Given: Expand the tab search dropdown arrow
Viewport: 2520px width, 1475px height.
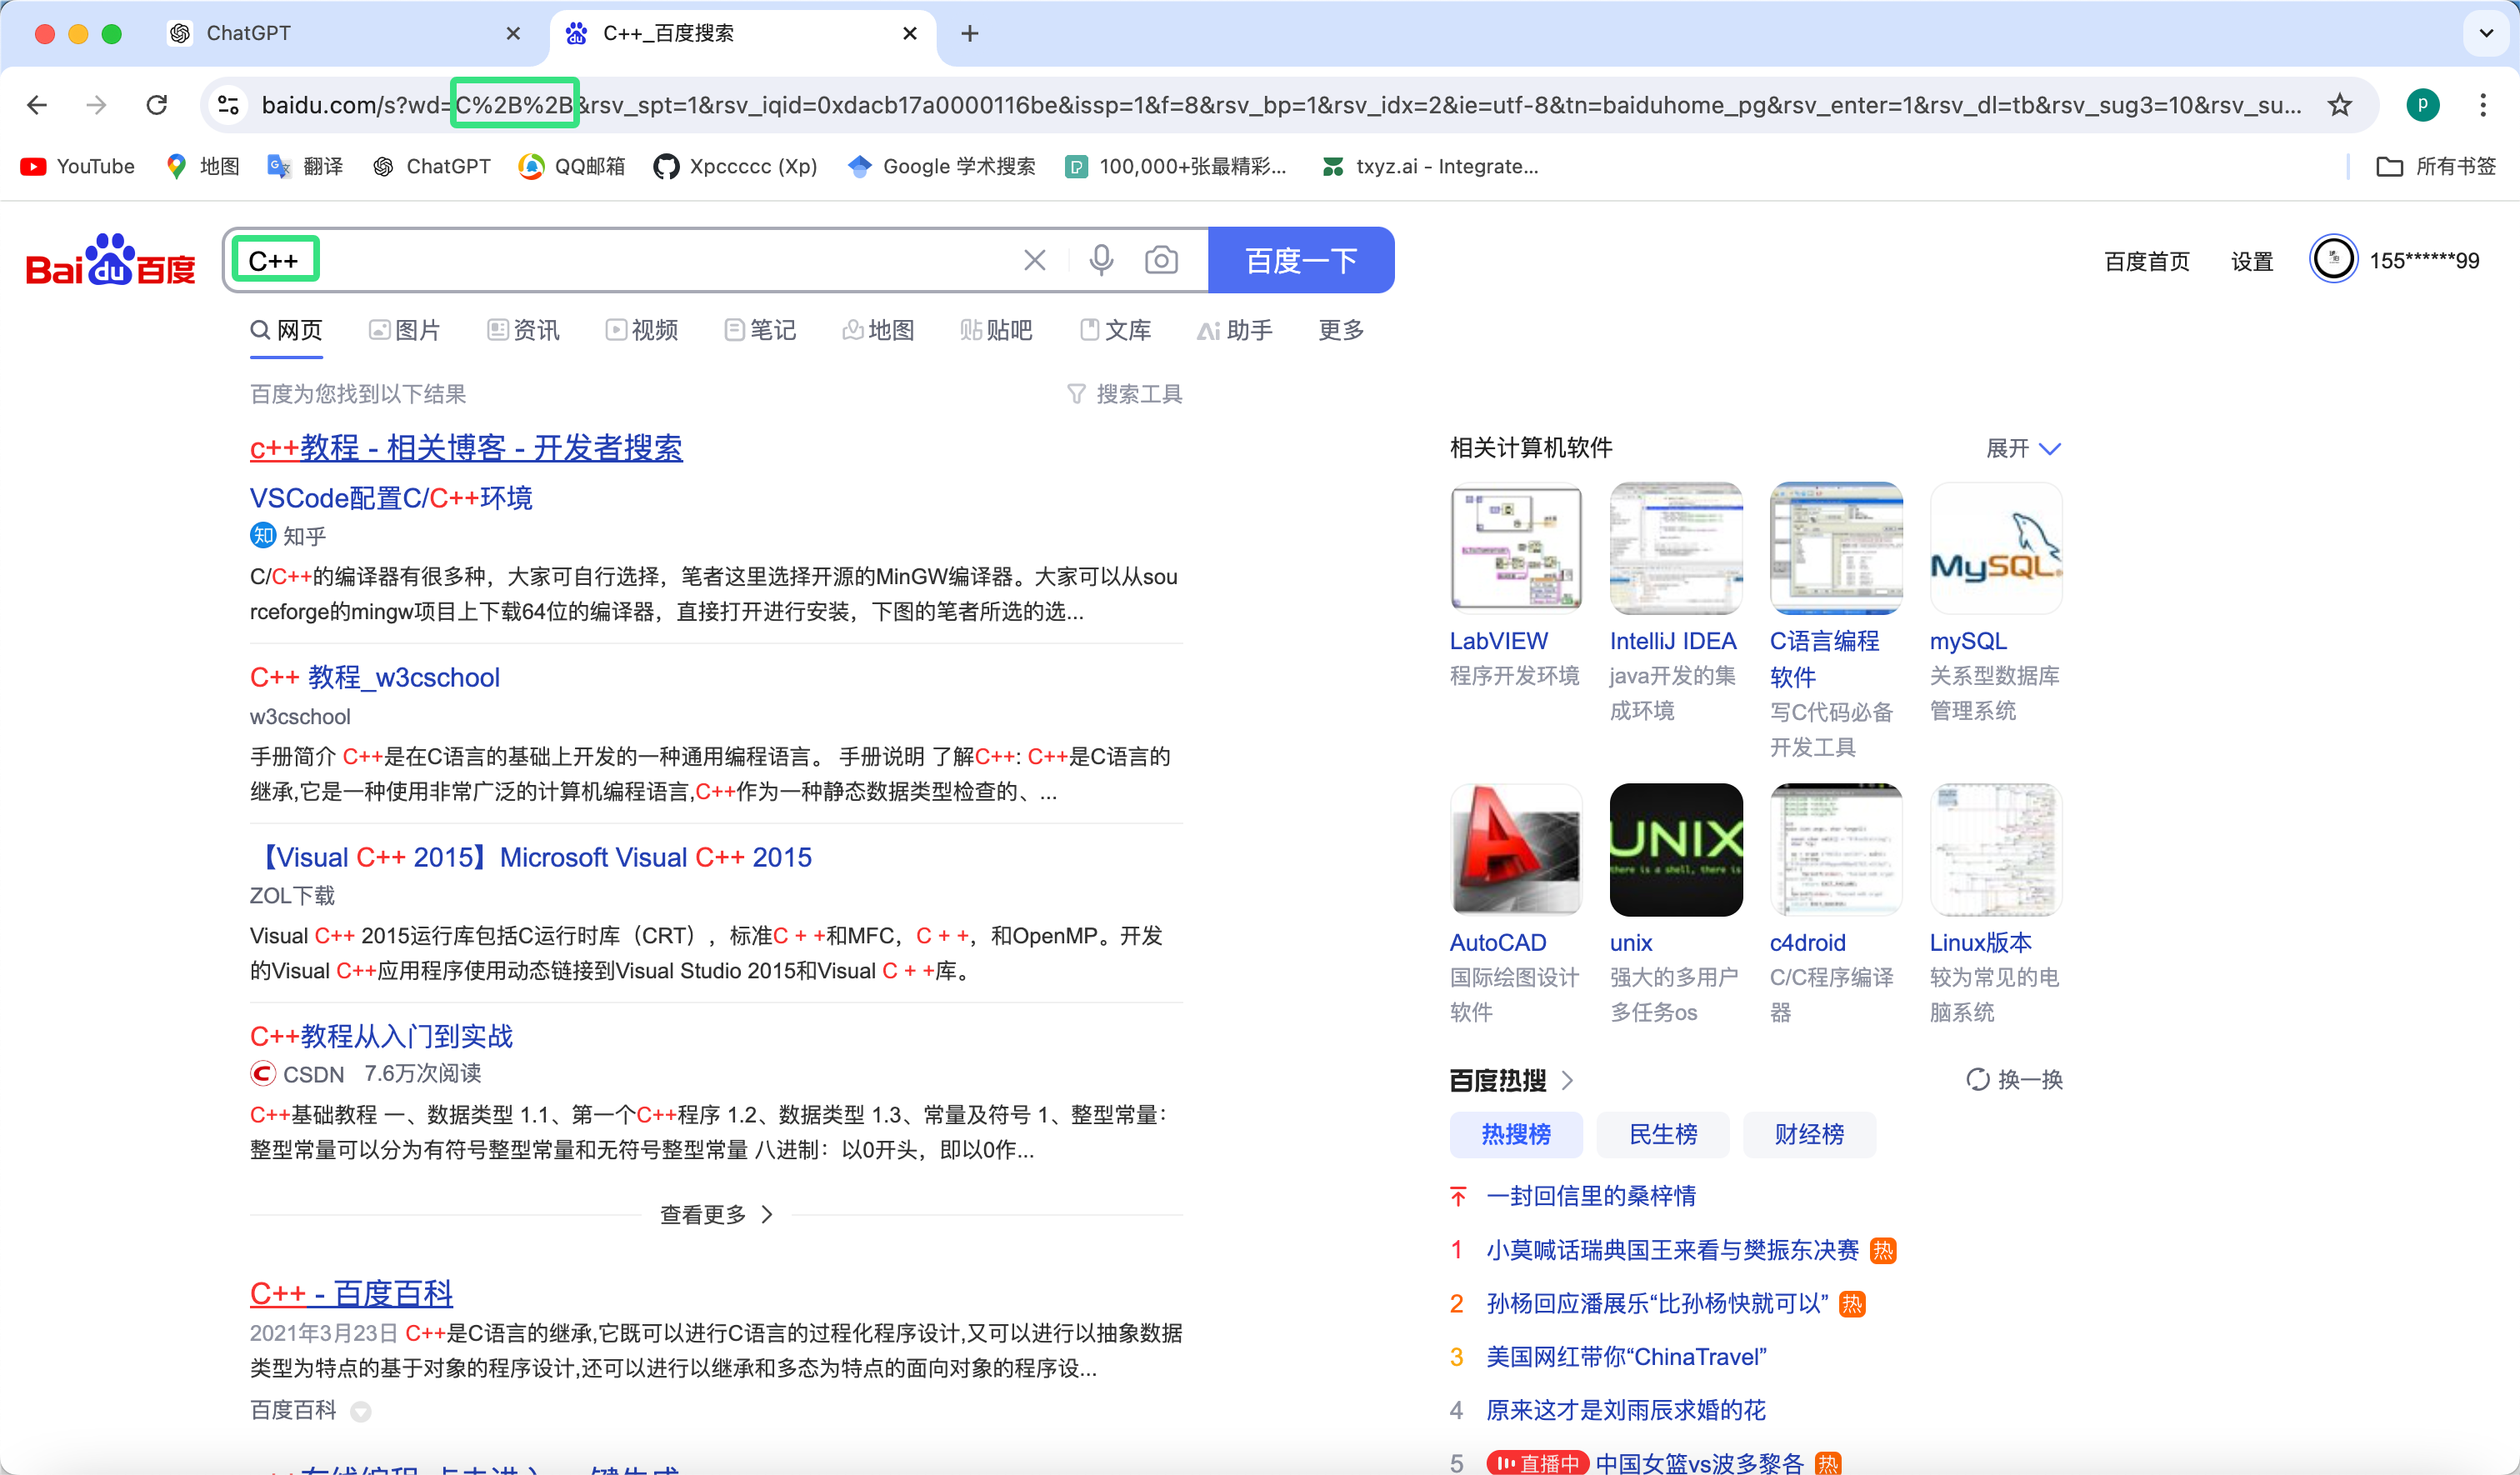Looking at the screenshot, I should (2486, 33).
